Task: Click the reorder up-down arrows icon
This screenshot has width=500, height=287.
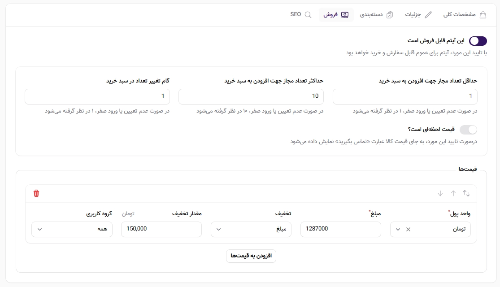Action: 466,193
